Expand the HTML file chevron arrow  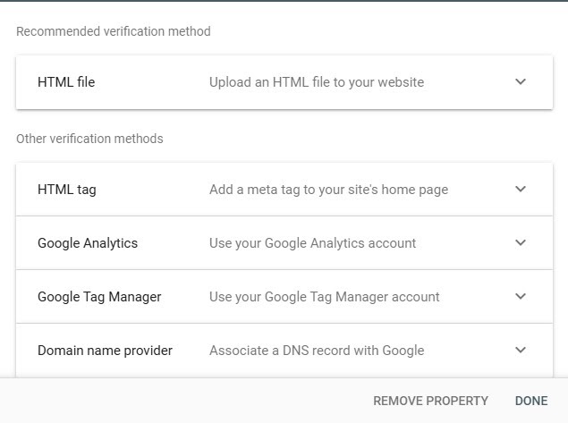[x=521, y=82]
